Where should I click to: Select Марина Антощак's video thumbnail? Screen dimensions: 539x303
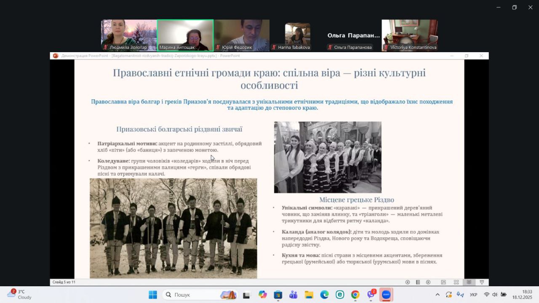(185, 35)
